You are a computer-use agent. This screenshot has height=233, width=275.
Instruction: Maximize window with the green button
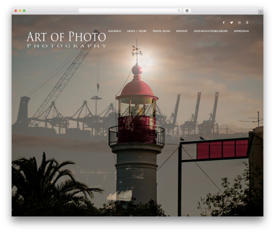[24, 11]
